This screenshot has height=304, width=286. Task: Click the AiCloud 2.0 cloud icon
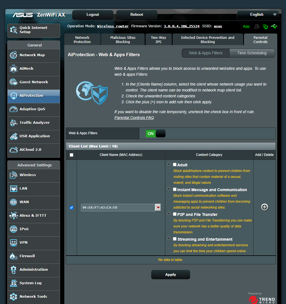coord(14,150)
